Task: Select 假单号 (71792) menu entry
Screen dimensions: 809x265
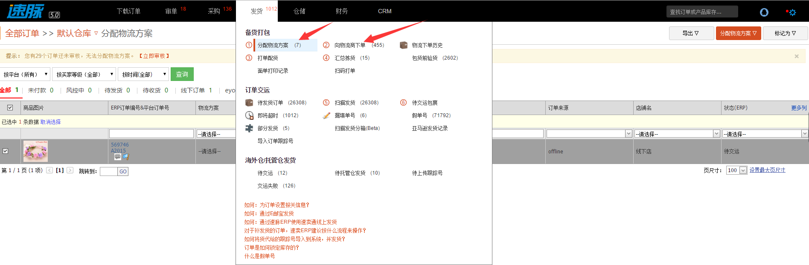Action: [431, 115]
